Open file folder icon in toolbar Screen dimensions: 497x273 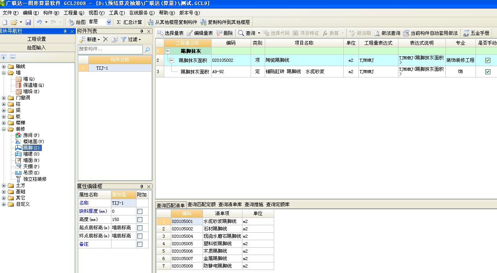pyautogui.click(x=14, y=22)
